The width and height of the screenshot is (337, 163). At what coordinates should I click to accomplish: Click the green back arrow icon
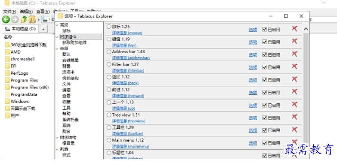(6, 19)
